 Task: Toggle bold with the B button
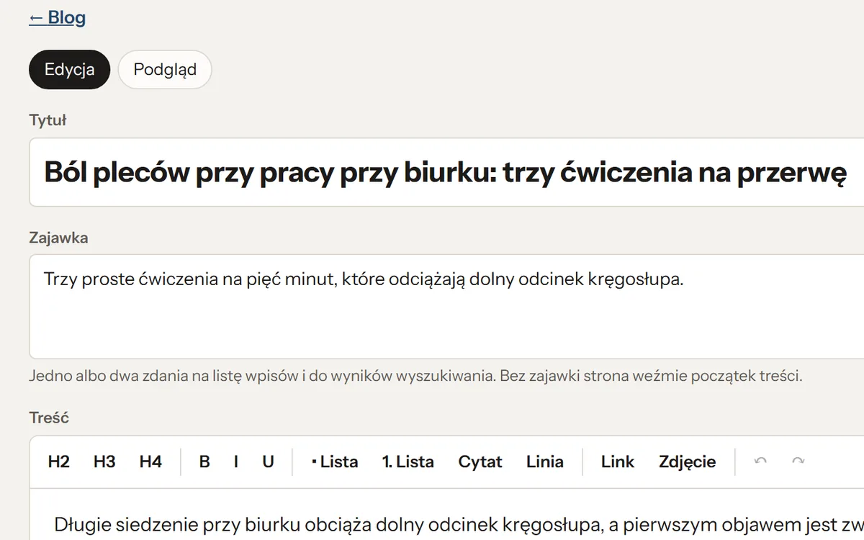[204, 462]
